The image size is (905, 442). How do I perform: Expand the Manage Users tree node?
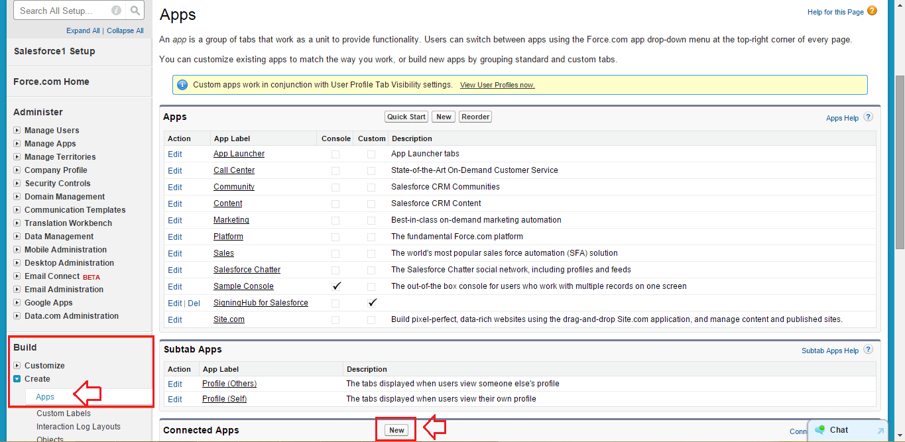(17, 131)
